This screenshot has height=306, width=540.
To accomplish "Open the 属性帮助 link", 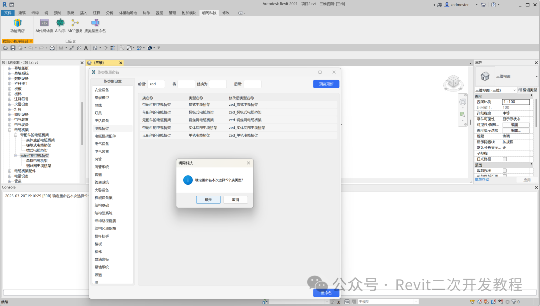I will [482, 180].
